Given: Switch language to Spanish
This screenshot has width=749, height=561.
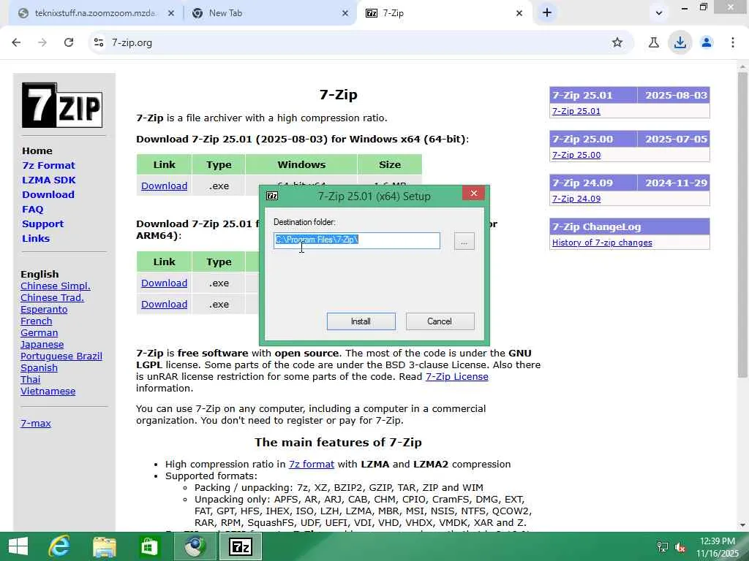Looking at the screenshot, I should coord(39,368).
